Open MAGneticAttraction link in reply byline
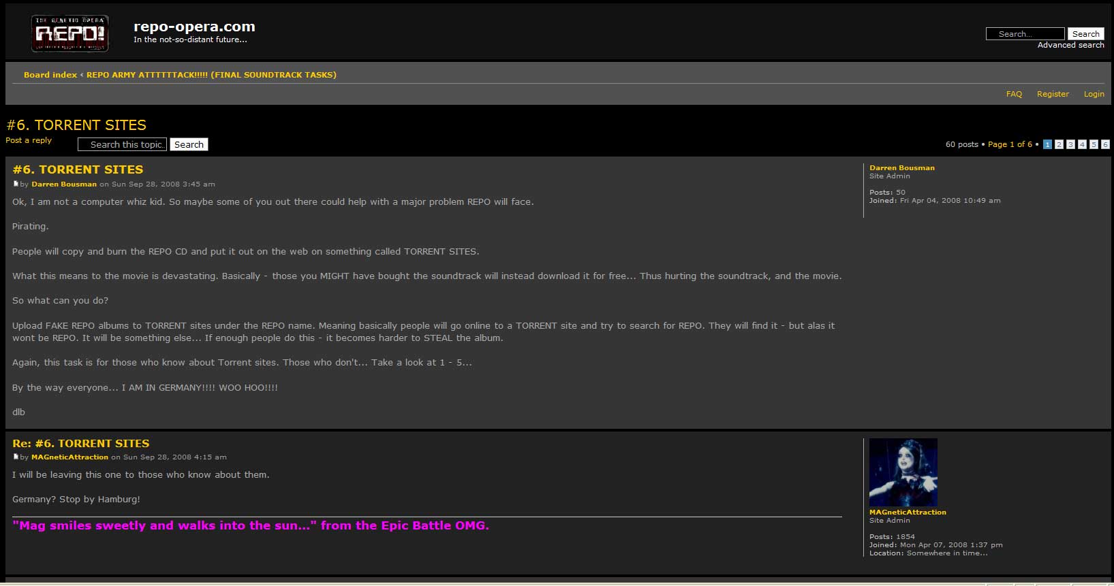The image size is (1114, 586). 69,457
